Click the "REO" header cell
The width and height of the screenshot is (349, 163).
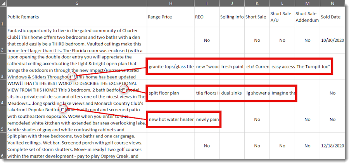(207, 17)
